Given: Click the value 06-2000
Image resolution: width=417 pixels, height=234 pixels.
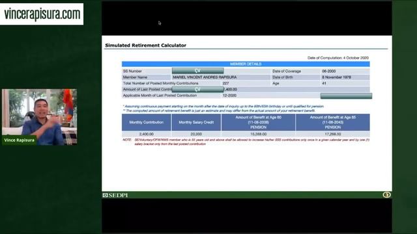Looking at the screenshot, I should (328, 71).
